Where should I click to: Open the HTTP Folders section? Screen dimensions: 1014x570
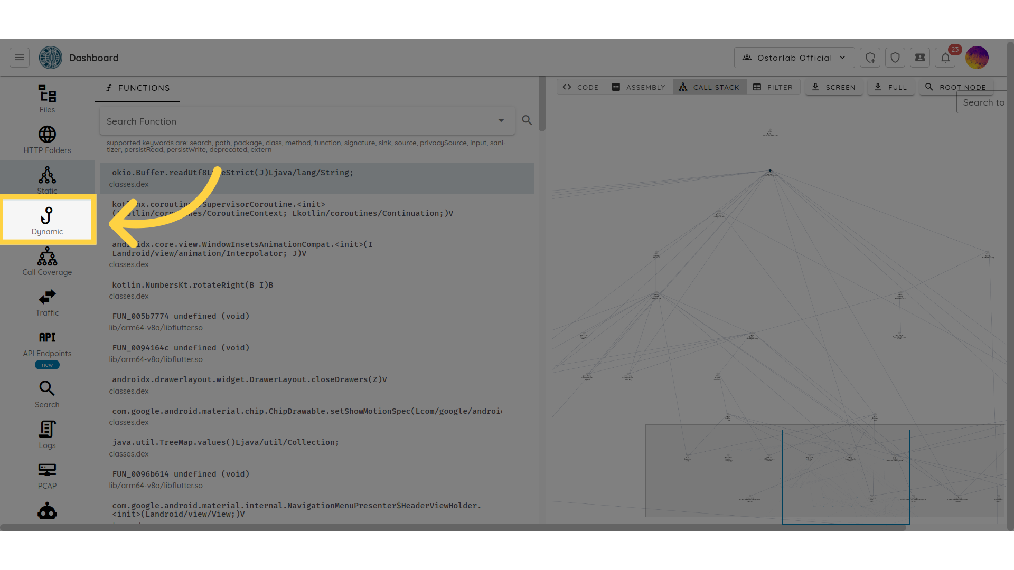tap(47, 140)
